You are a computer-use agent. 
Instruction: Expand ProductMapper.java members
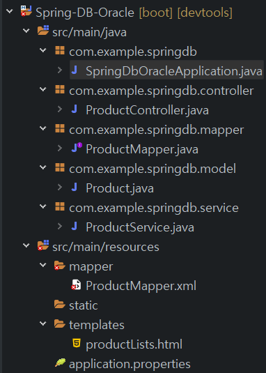point(60,148)
